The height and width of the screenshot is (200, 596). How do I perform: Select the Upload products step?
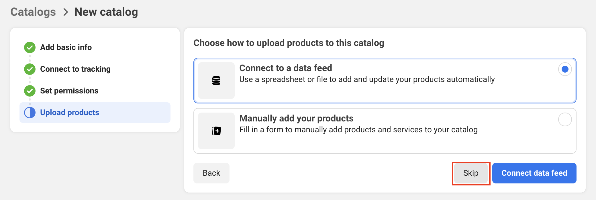point(70,113)
